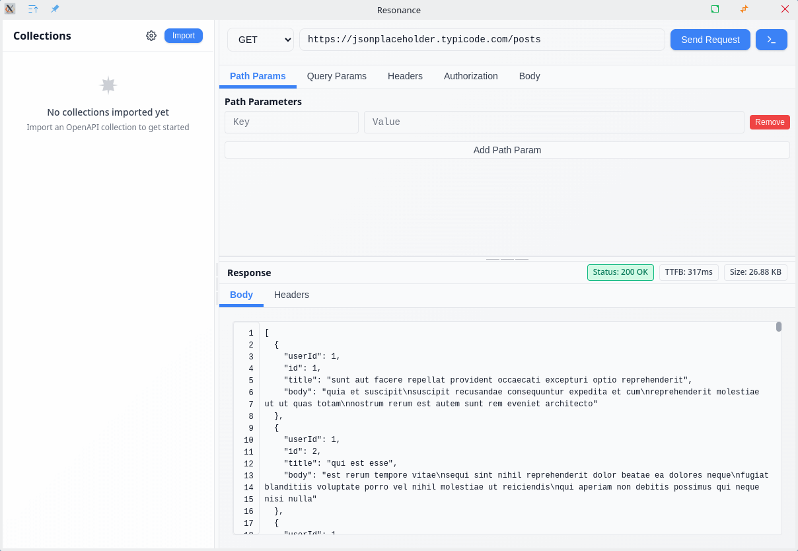This screenshot has height=551, width=798.
Task: Click the response body scrollbar thumb
Action: (x=779, y=326)
